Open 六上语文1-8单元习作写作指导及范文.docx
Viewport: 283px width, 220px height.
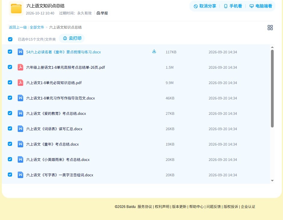coord(61,98)
